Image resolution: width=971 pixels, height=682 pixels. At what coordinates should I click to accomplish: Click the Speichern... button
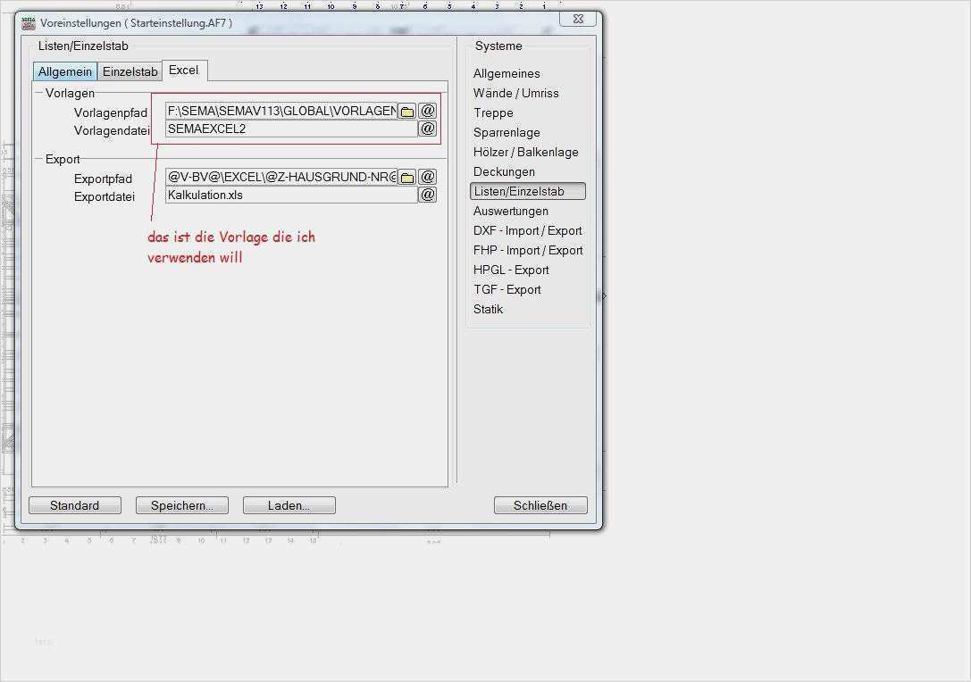[x=182, y=505]
